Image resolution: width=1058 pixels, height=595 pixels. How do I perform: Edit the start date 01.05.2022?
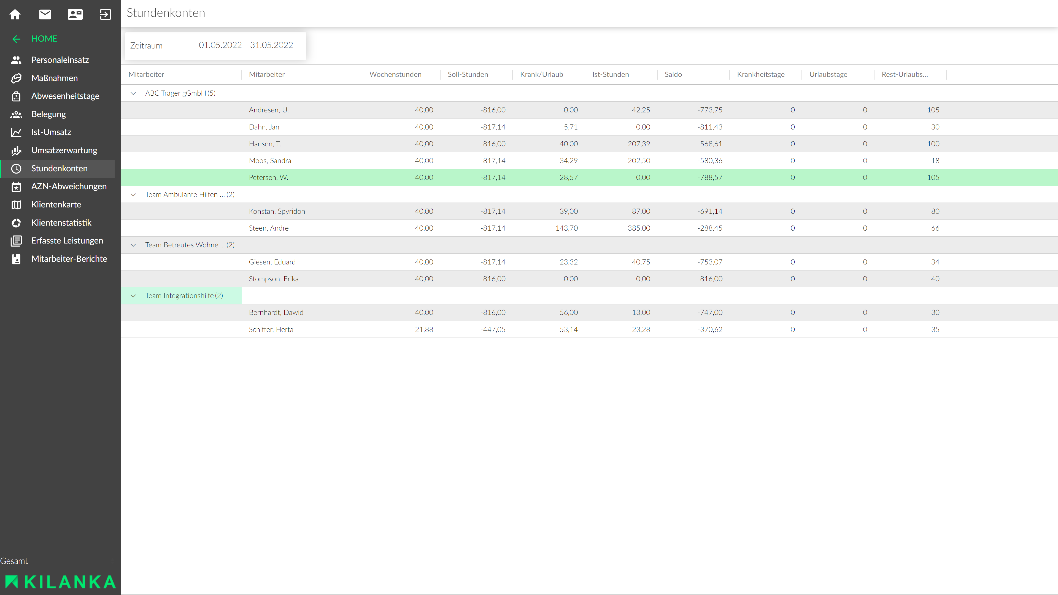(220, 45)
